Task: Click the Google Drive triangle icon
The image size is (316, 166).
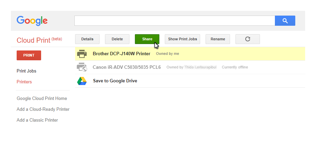Action: pos(82,81)
